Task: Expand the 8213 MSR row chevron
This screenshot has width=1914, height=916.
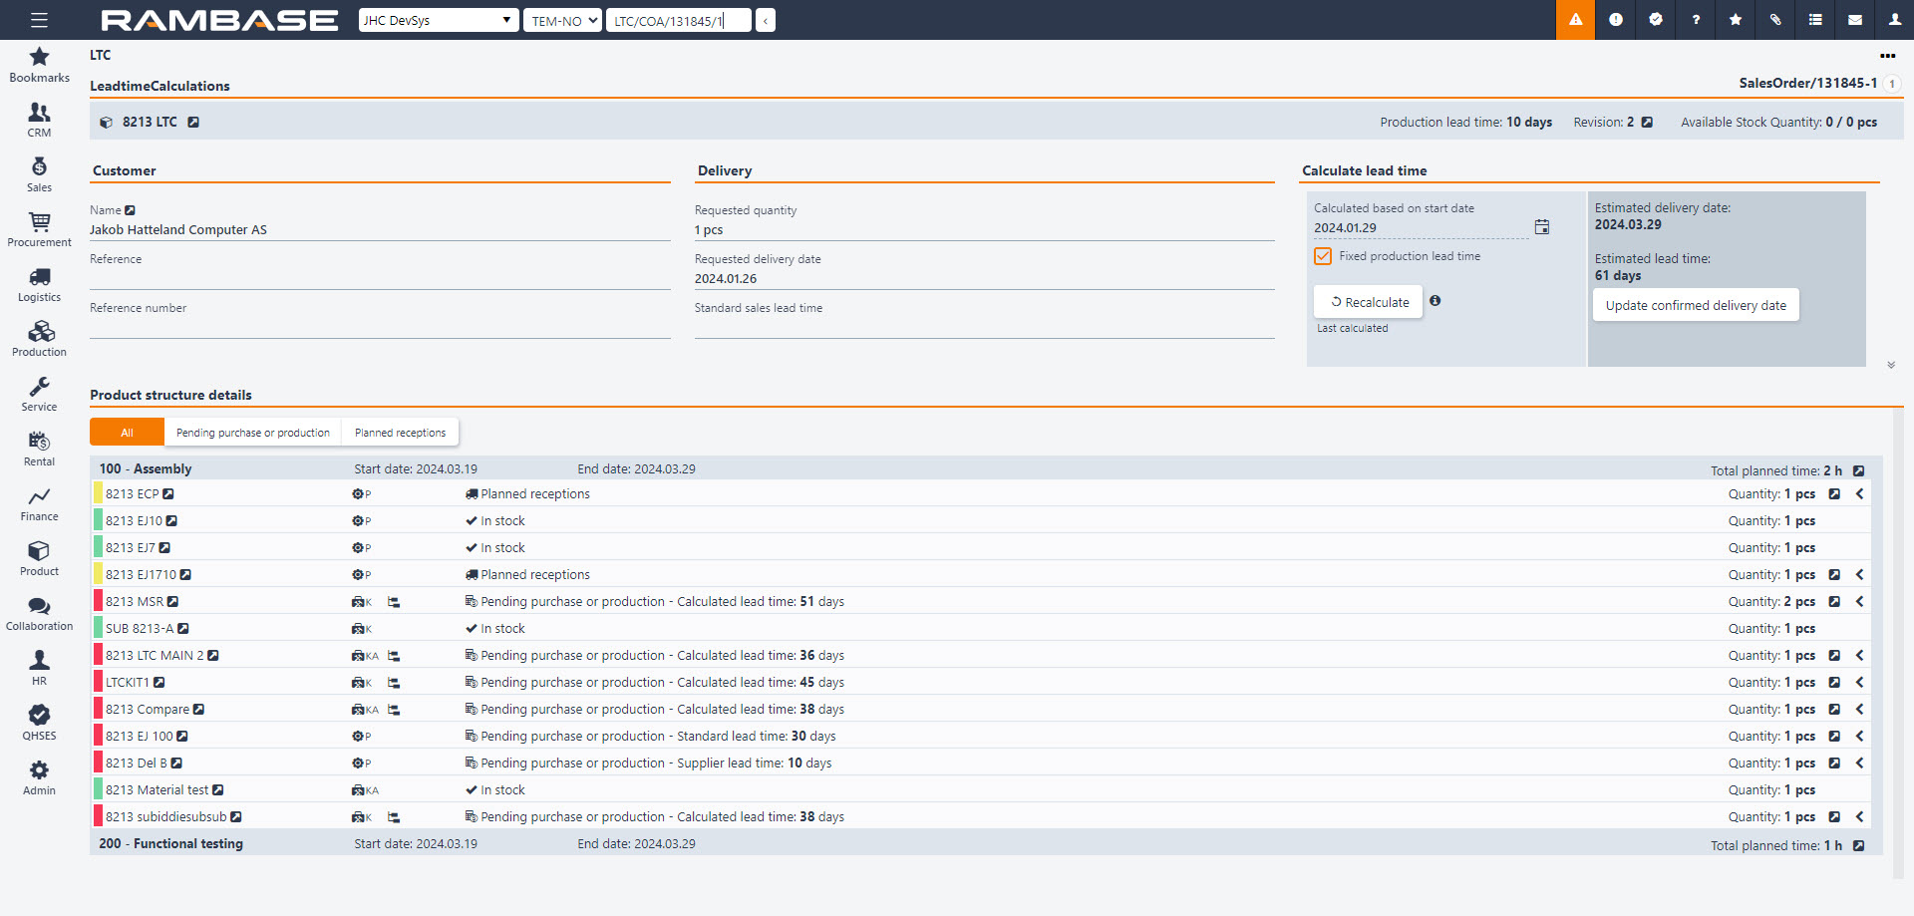Action: point(1859,602)
